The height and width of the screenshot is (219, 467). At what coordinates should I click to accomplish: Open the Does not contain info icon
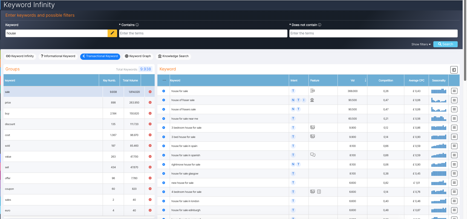click(x=319, y=25)
